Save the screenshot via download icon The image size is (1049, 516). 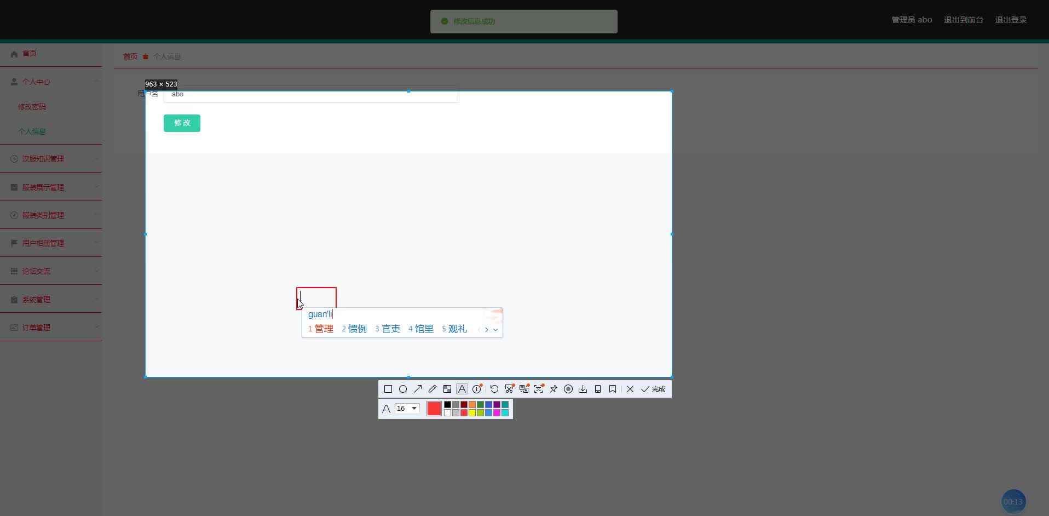pyautogui.click(x=583, y=389)
